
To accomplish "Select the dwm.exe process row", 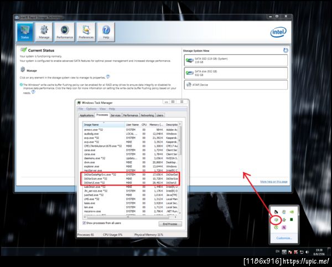I will pyautogui.click(x=130, y=162).
